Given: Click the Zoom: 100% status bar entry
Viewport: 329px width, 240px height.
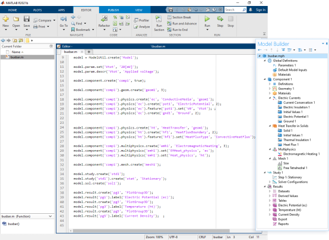Looking at the screenshot, I should coord(154,237).
